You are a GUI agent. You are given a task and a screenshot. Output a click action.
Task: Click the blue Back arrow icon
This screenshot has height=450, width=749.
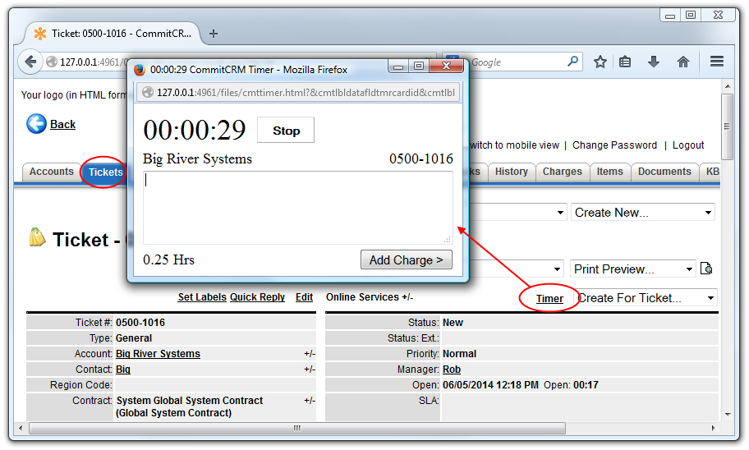coord(36,124)
